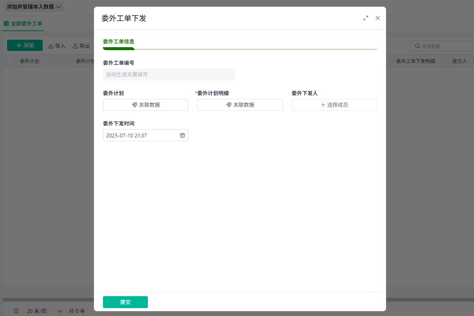Open 委外下发时间 date picker field

click(146, 135)
